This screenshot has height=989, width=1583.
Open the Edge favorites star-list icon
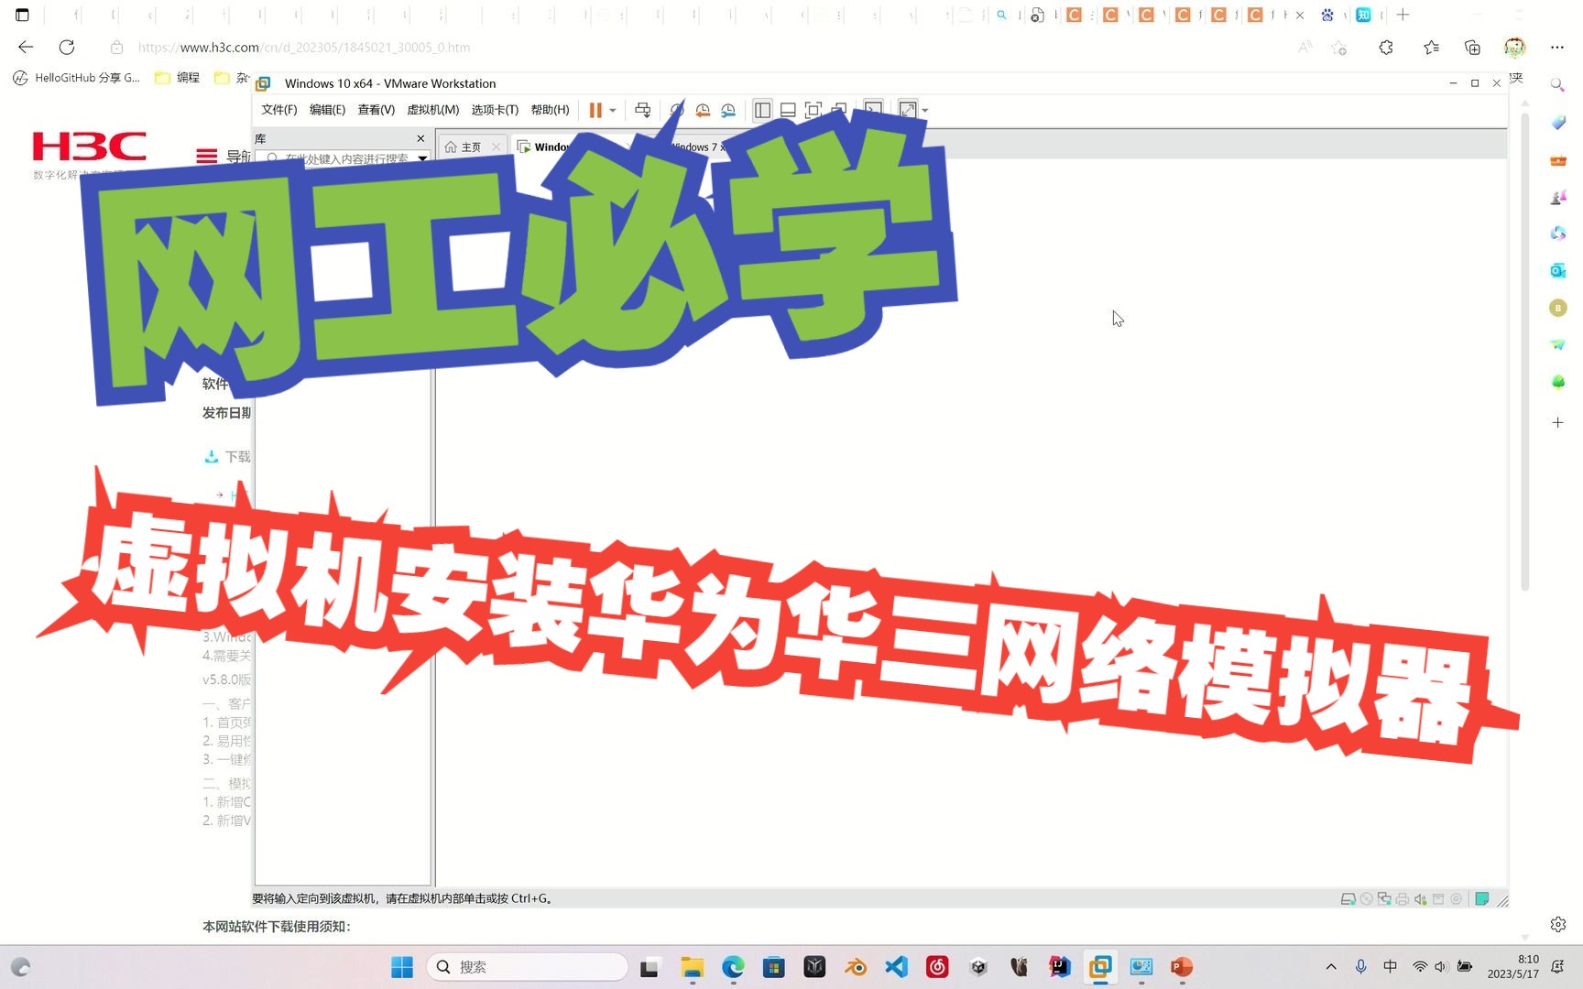(1431, 48)
